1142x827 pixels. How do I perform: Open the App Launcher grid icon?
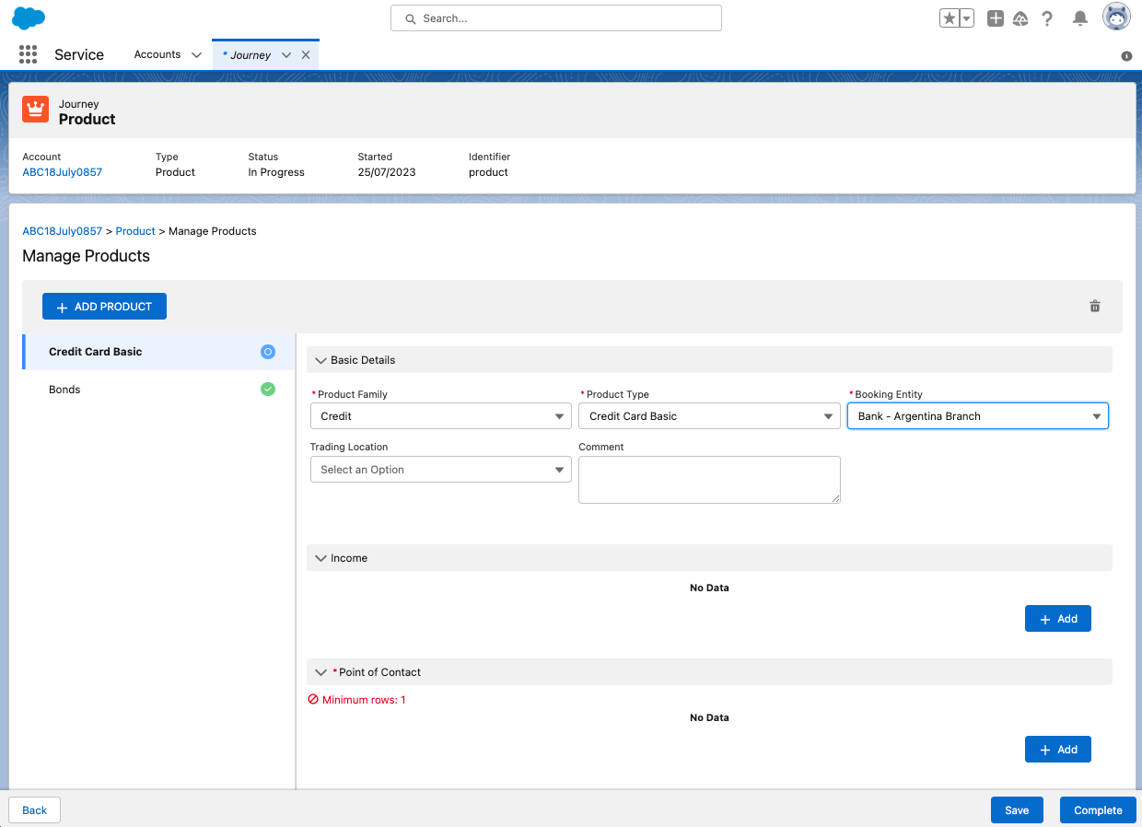pyautogui.click(x=28, y=54)
